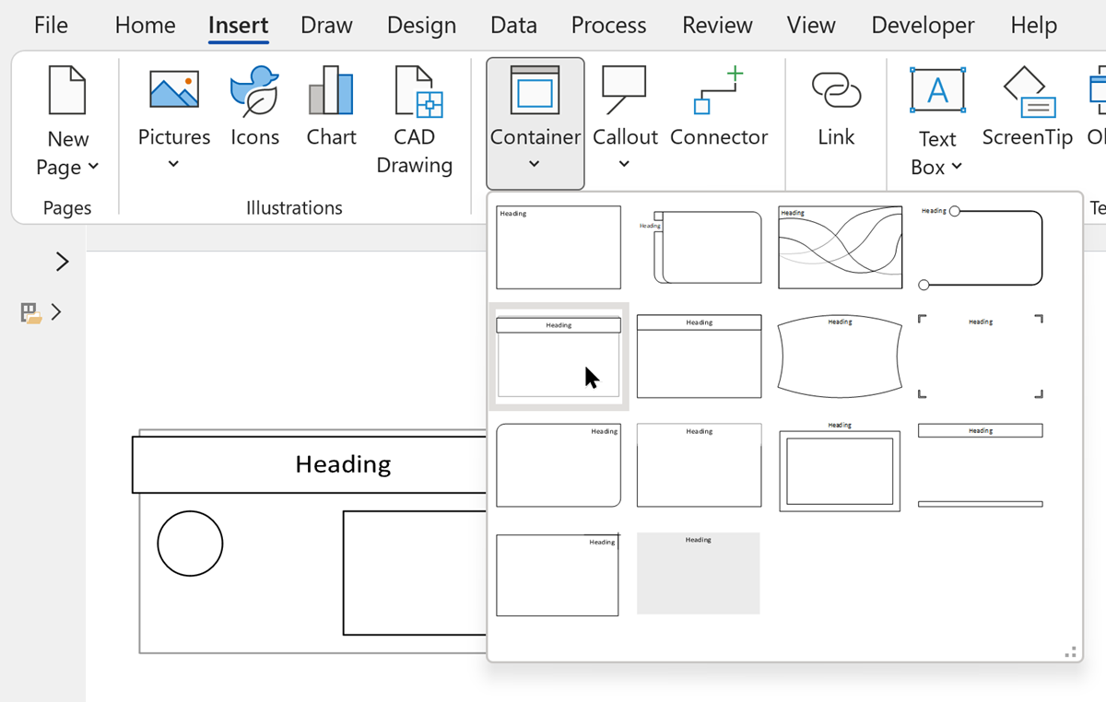1106x702 pixels.
Task: Click the Pictures icon
Action: click(x=173, y=90)
